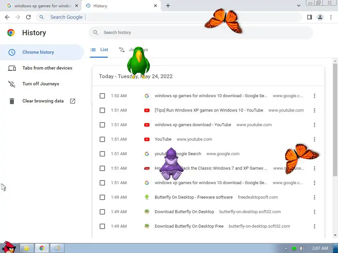Open windows xp games download - YouTube link

(x=193, y=125)
